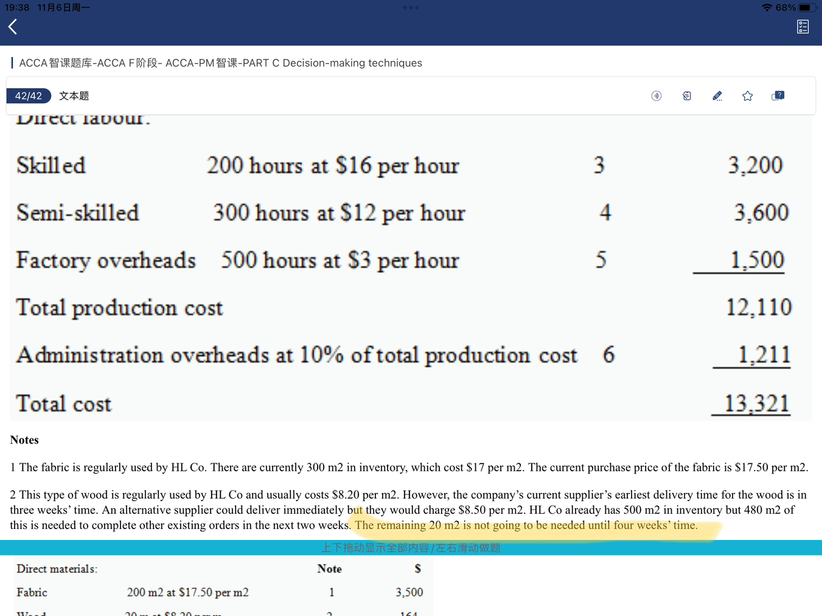Click the blue drag divider bar
822x616 pixels.
click(x=411, y=547)
